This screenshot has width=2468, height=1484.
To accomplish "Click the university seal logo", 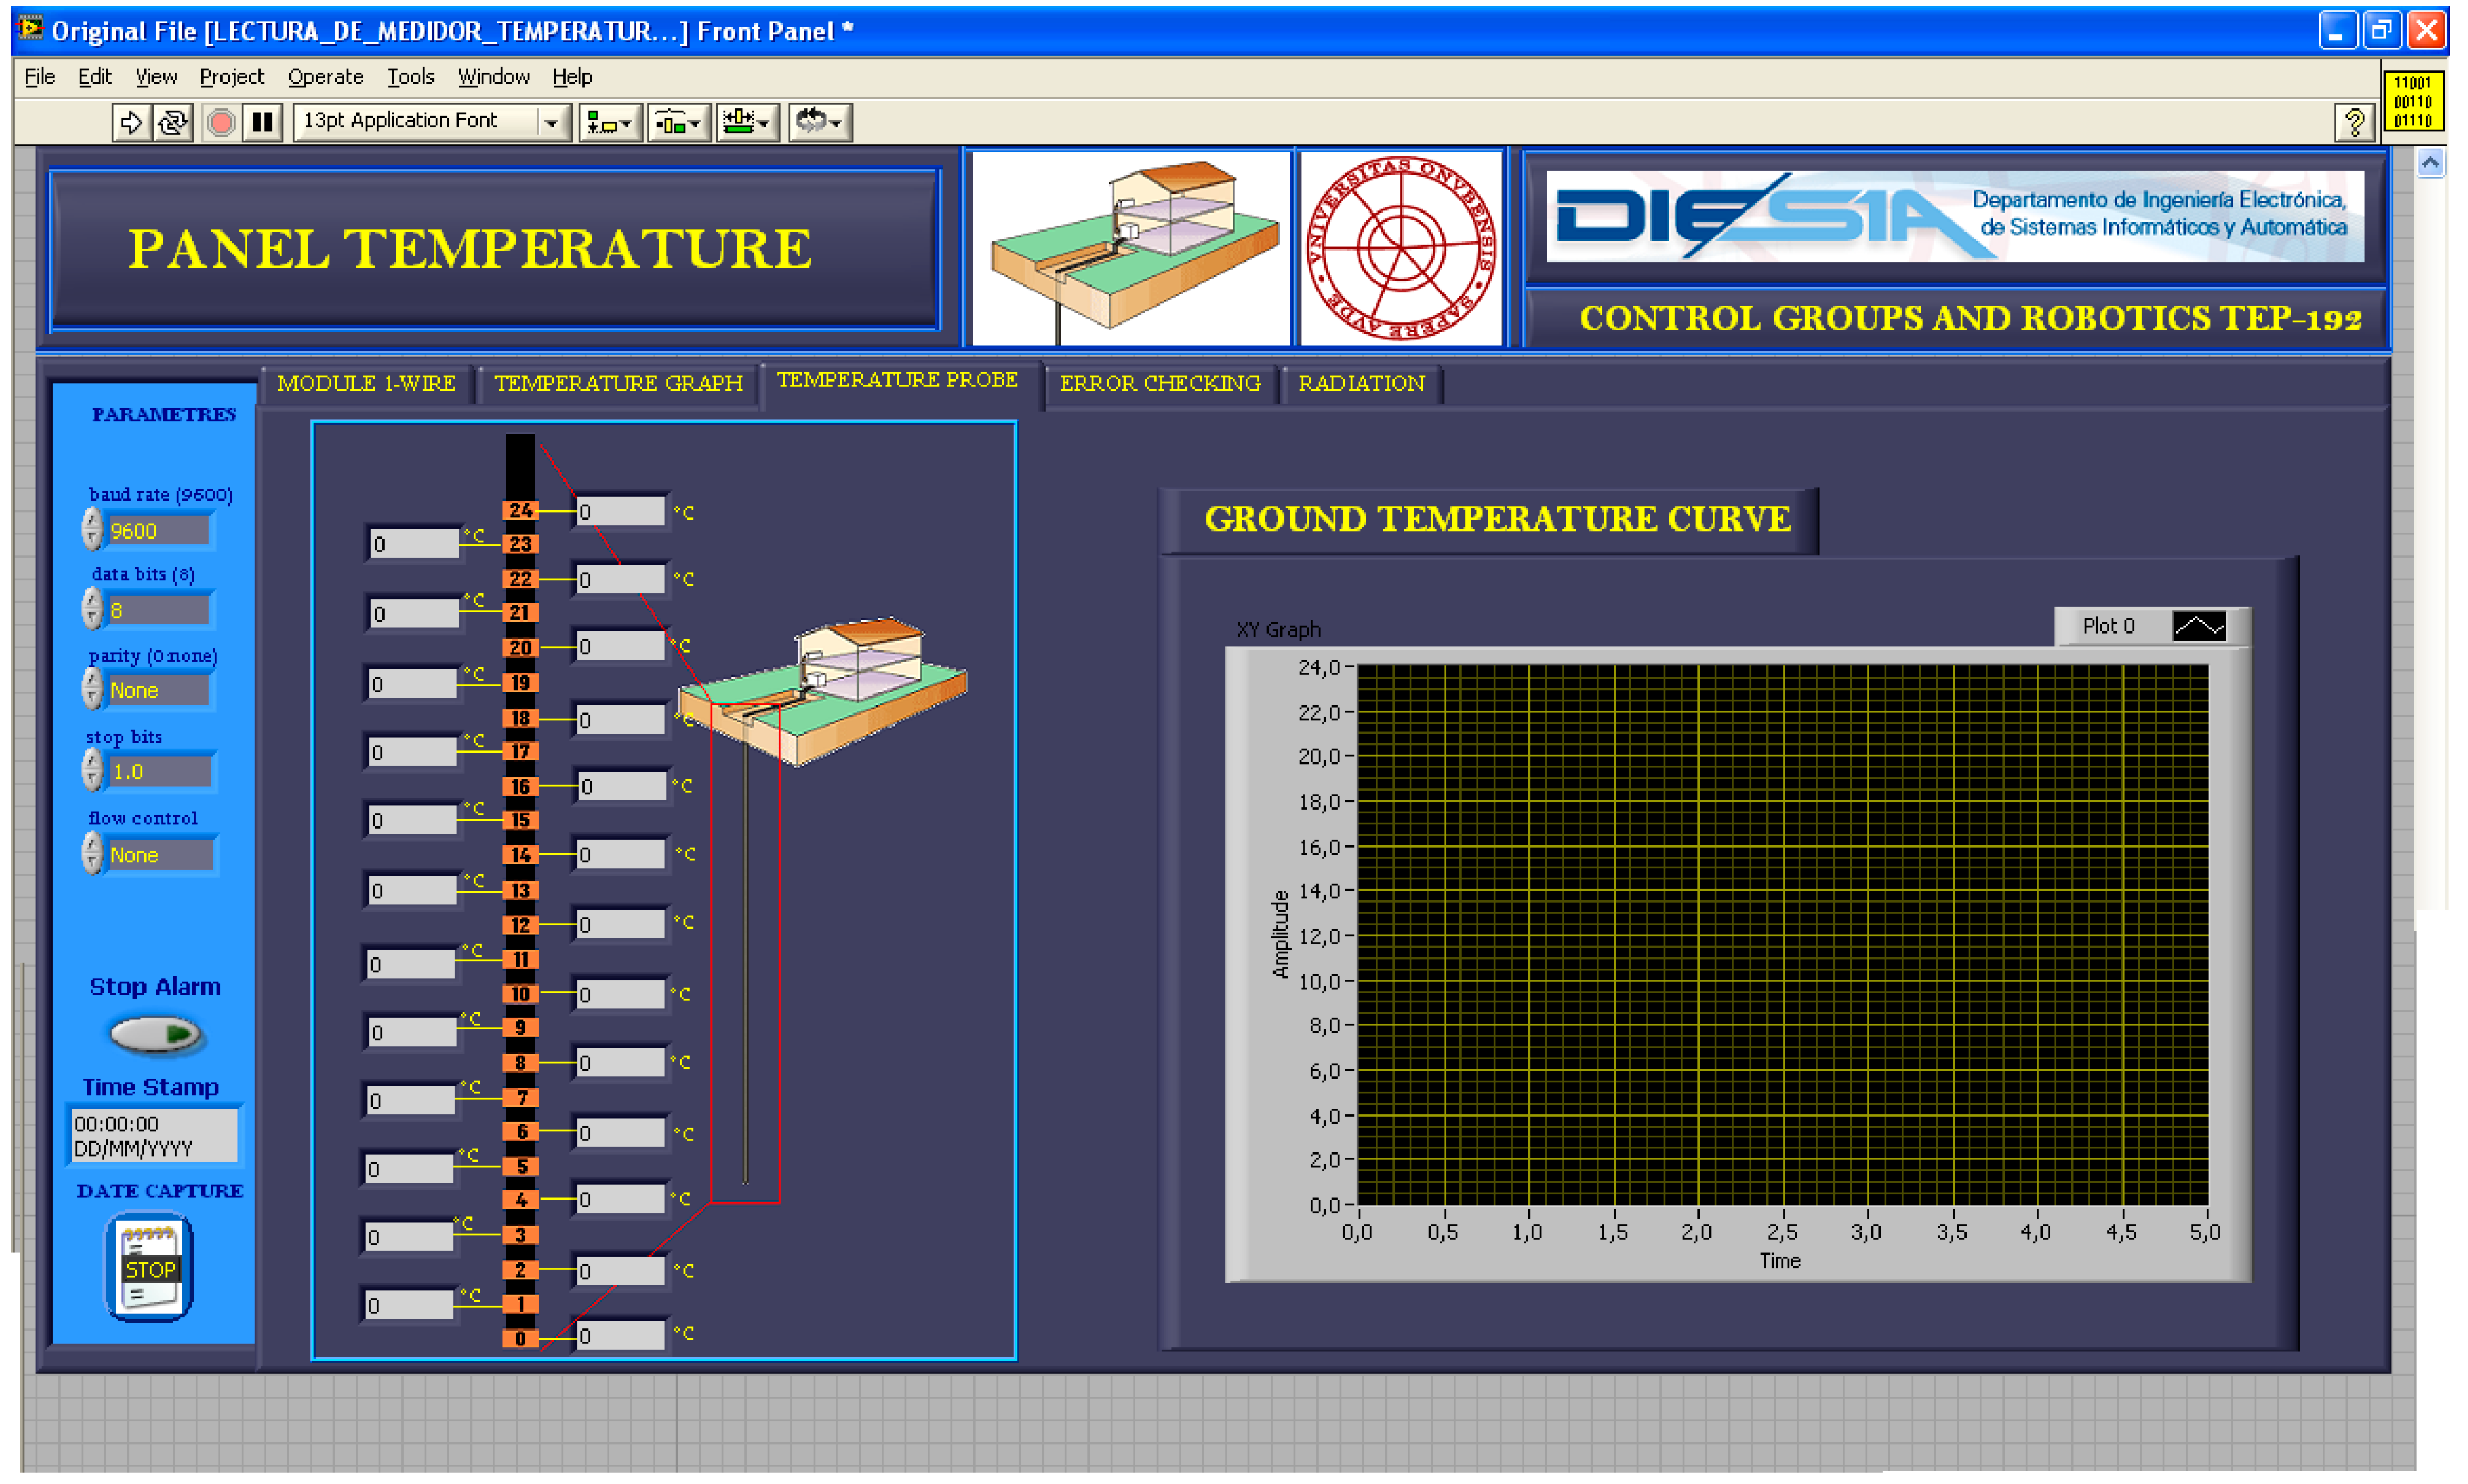I will (x=1400, y=248).
